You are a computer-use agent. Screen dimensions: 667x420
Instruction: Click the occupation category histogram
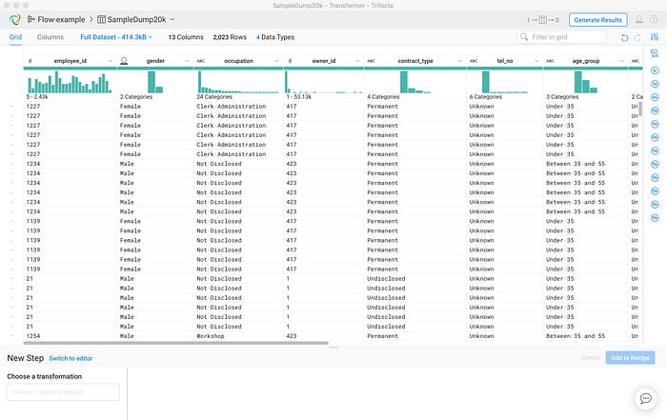point(238,82)
